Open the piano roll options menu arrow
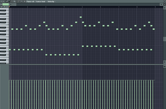Image resolution: width=166 pixels, height=109 pixels. click(x=1, y=1)
